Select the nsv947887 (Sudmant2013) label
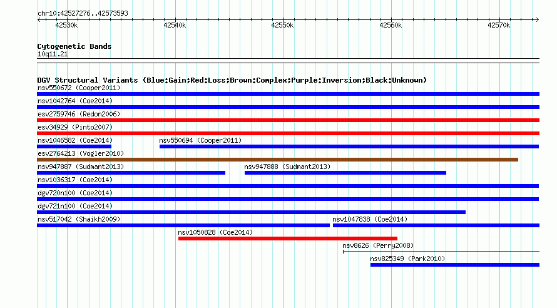Image resolution: width=557 pixels, height=308 pixels. tap(81, 167)
